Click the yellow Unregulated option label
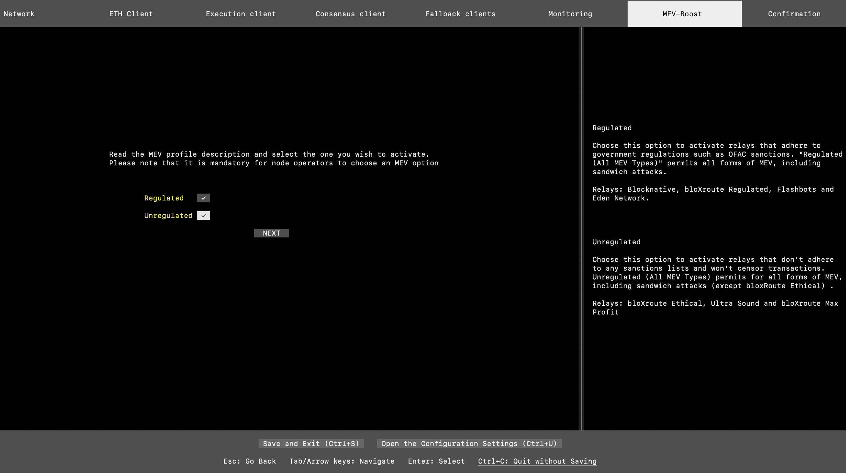846x473 pixels. [168, 216]
